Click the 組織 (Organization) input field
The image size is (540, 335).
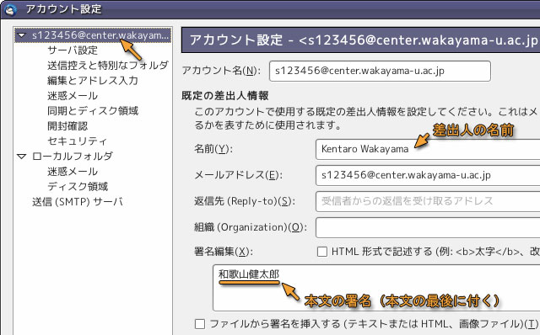428,227
